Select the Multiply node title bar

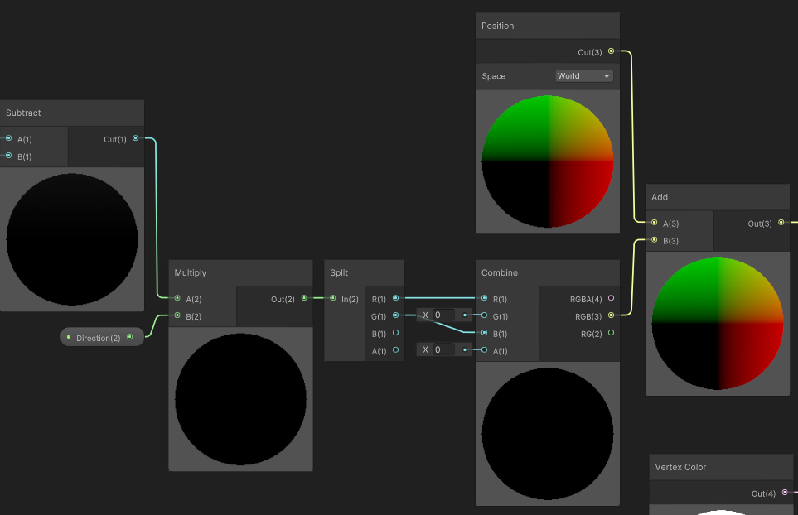click(x=240, y=272)
